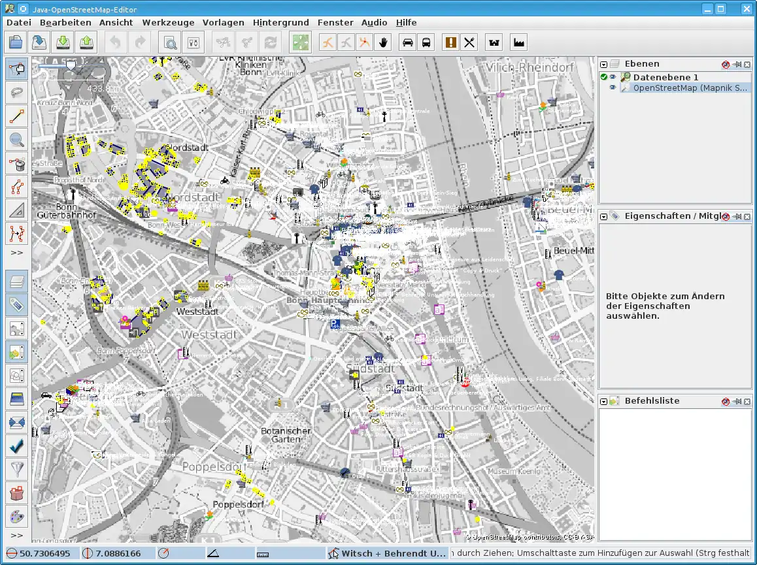The image size is (757, 565).
Task: Click the map zoom slider handle
Action: pos(71,65)
